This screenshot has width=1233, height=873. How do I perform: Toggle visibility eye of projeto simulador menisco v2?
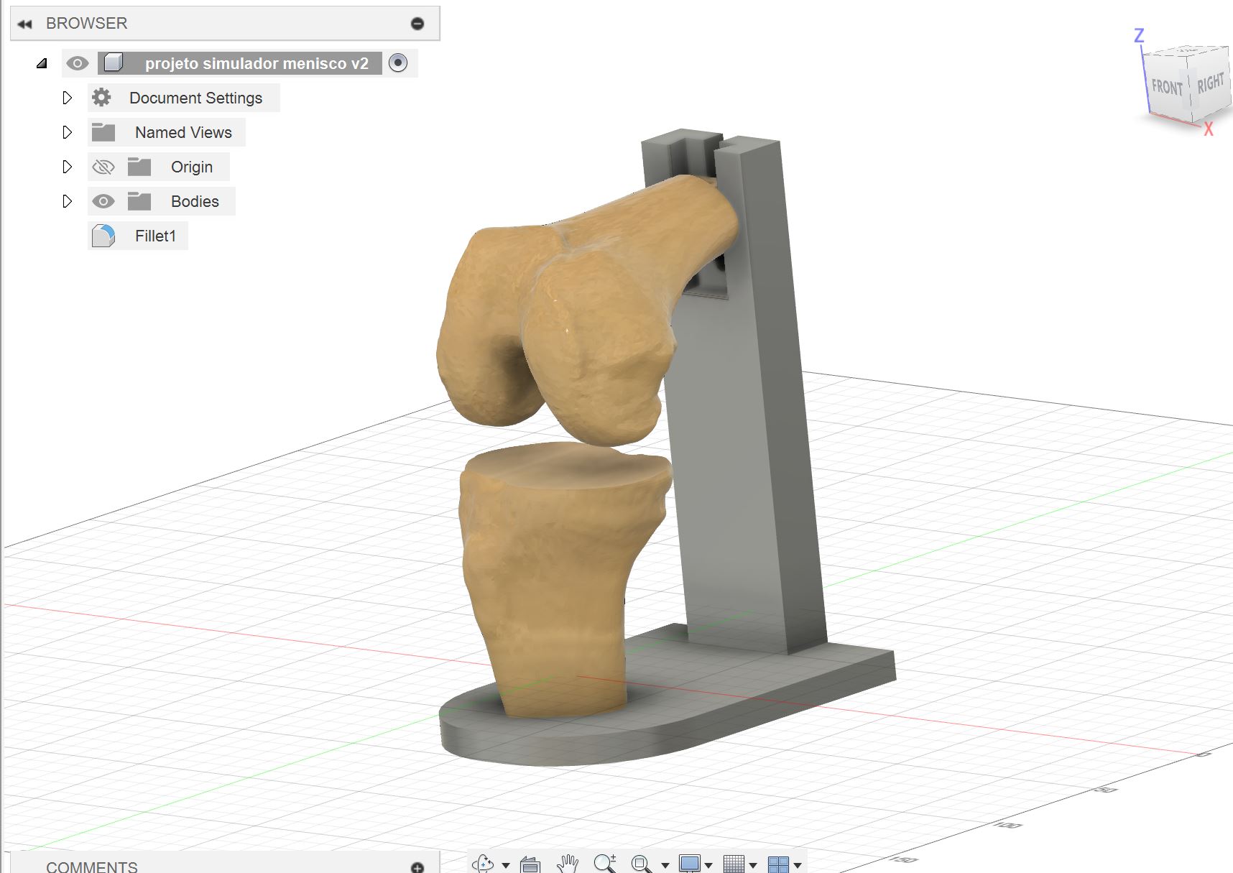77,63
